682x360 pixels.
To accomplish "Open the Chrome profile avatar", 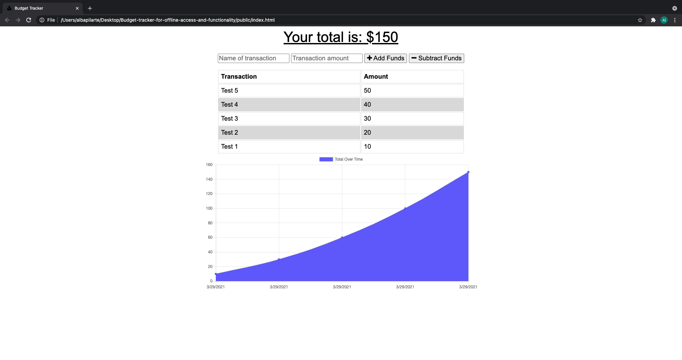I will [664, 20].
